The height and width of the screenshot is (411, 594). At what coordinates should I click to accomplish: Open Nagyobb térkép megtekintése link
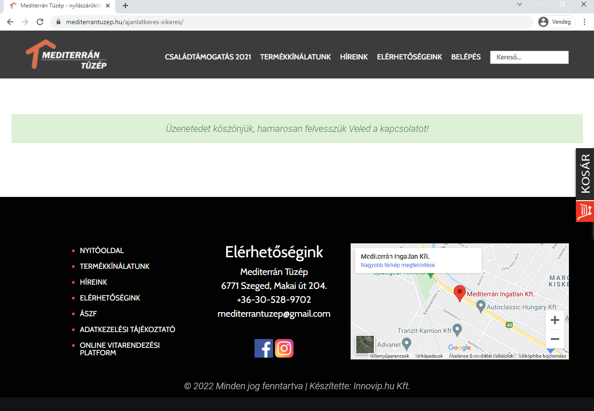(x=398, y=265)
